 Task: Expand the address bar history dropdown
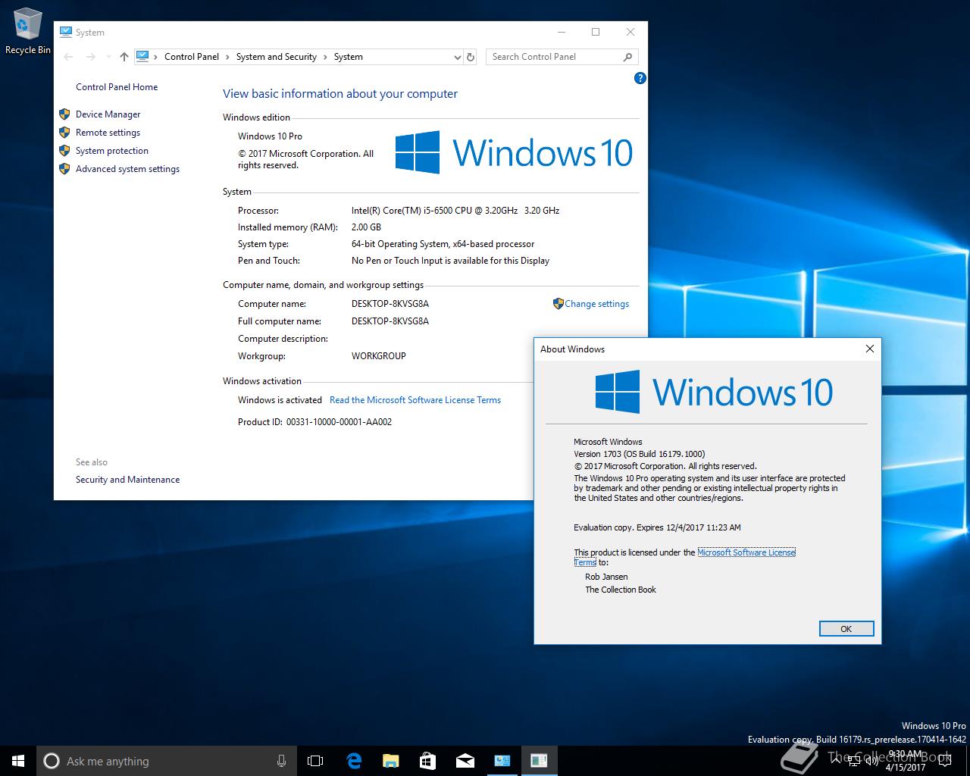click(457, 57)
